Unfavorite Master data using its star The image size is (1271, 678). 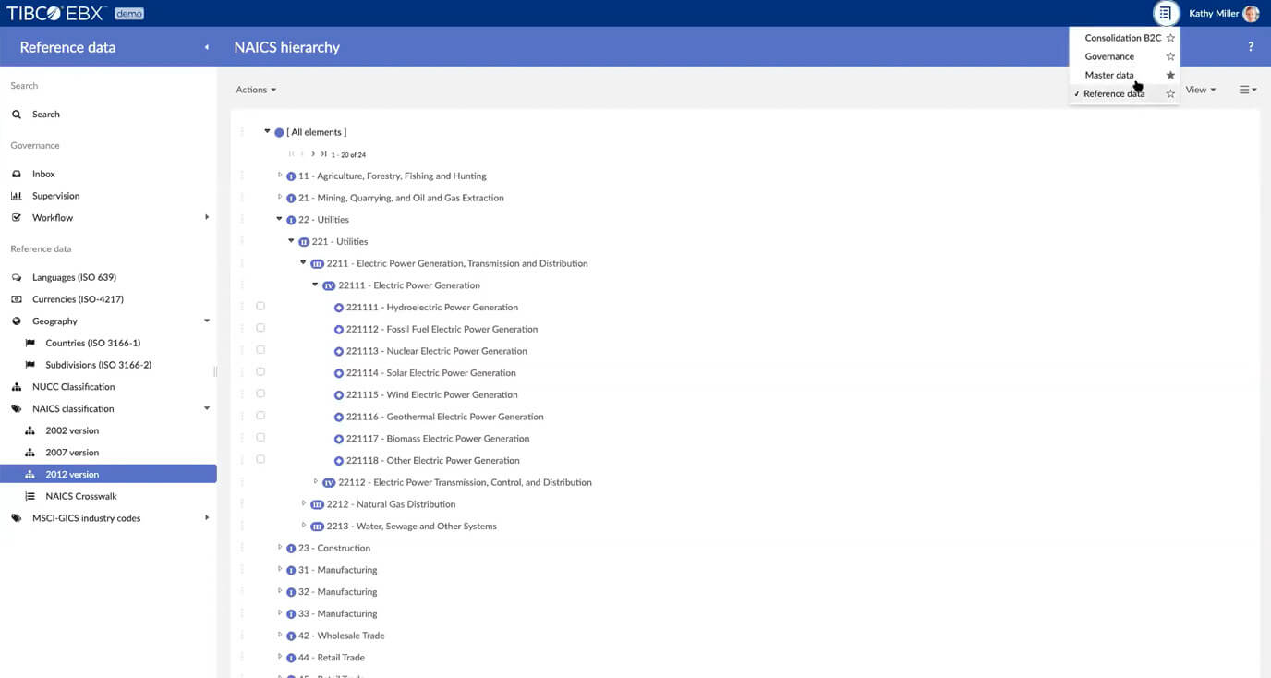pyautogui.click(x=1170, y=75)
